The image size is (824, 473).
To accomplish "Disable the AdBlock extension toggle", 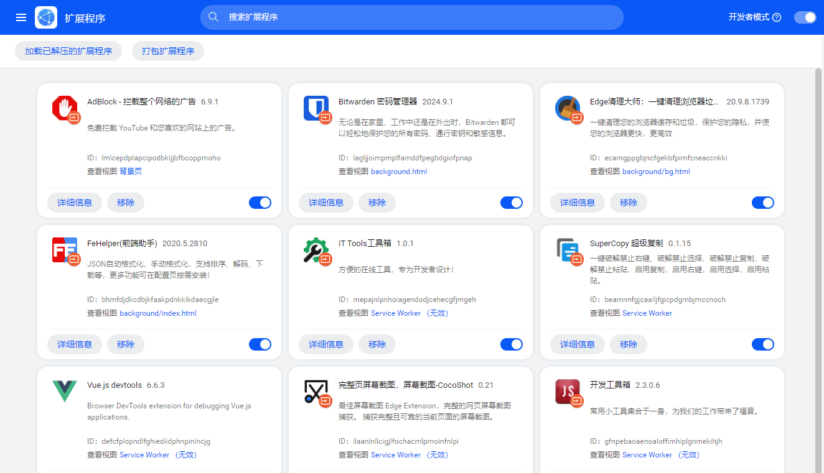I will tap(260, 203).
